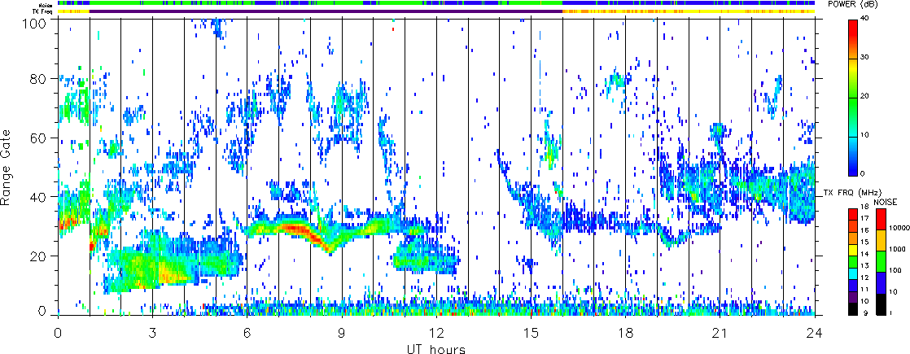Viewport: 910px width, 354px height.
Task: Click the "TX FRQ (MHz)" legend title
Action: pyautogui.click(x=852, y=193)
